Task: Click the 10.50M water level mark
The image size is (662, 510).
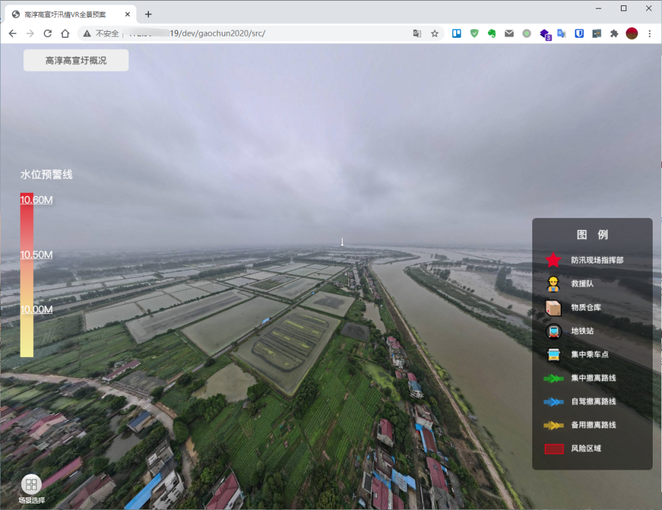Action: [36, 255]
